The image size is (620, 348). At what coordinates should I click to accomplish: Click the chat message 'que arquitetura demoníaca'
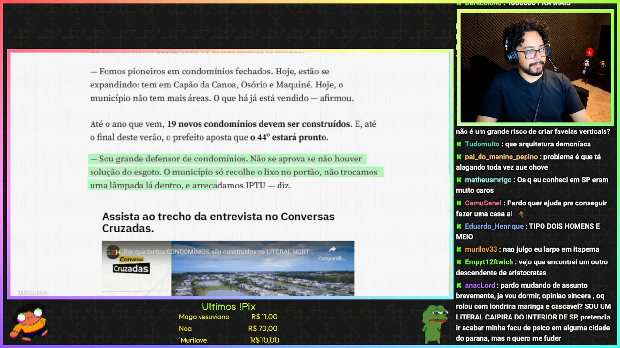pos(548,144)
